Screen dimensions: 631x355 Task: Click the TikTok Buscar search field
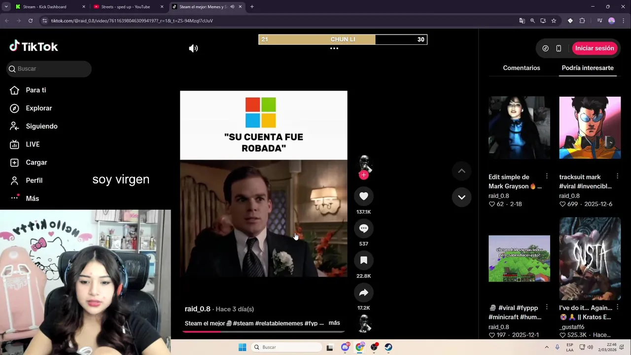tap(49, 69)
